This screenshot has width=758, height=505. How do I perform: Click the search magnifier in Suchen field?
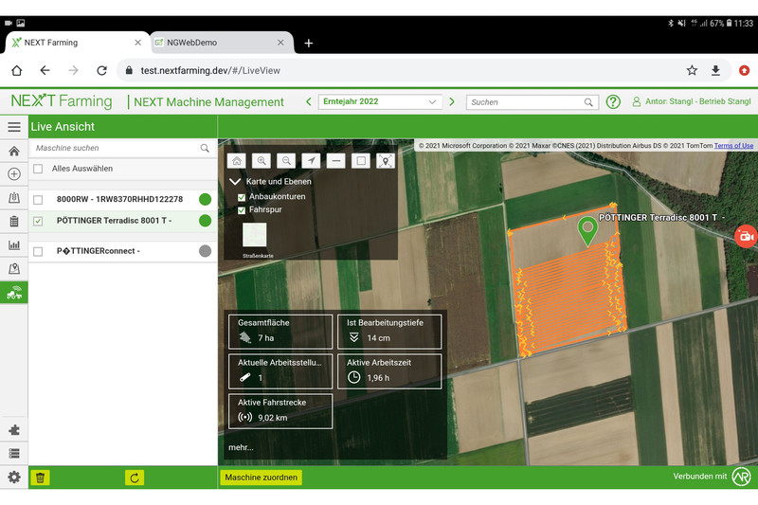(x=588, y=102)
